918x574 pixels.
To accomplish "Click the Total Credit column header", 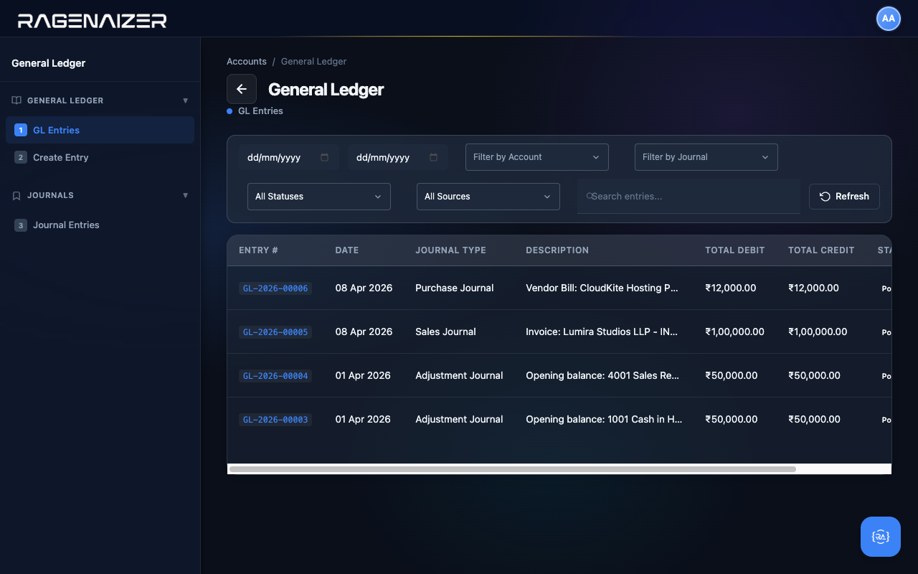I will click(x=821, y=250).
